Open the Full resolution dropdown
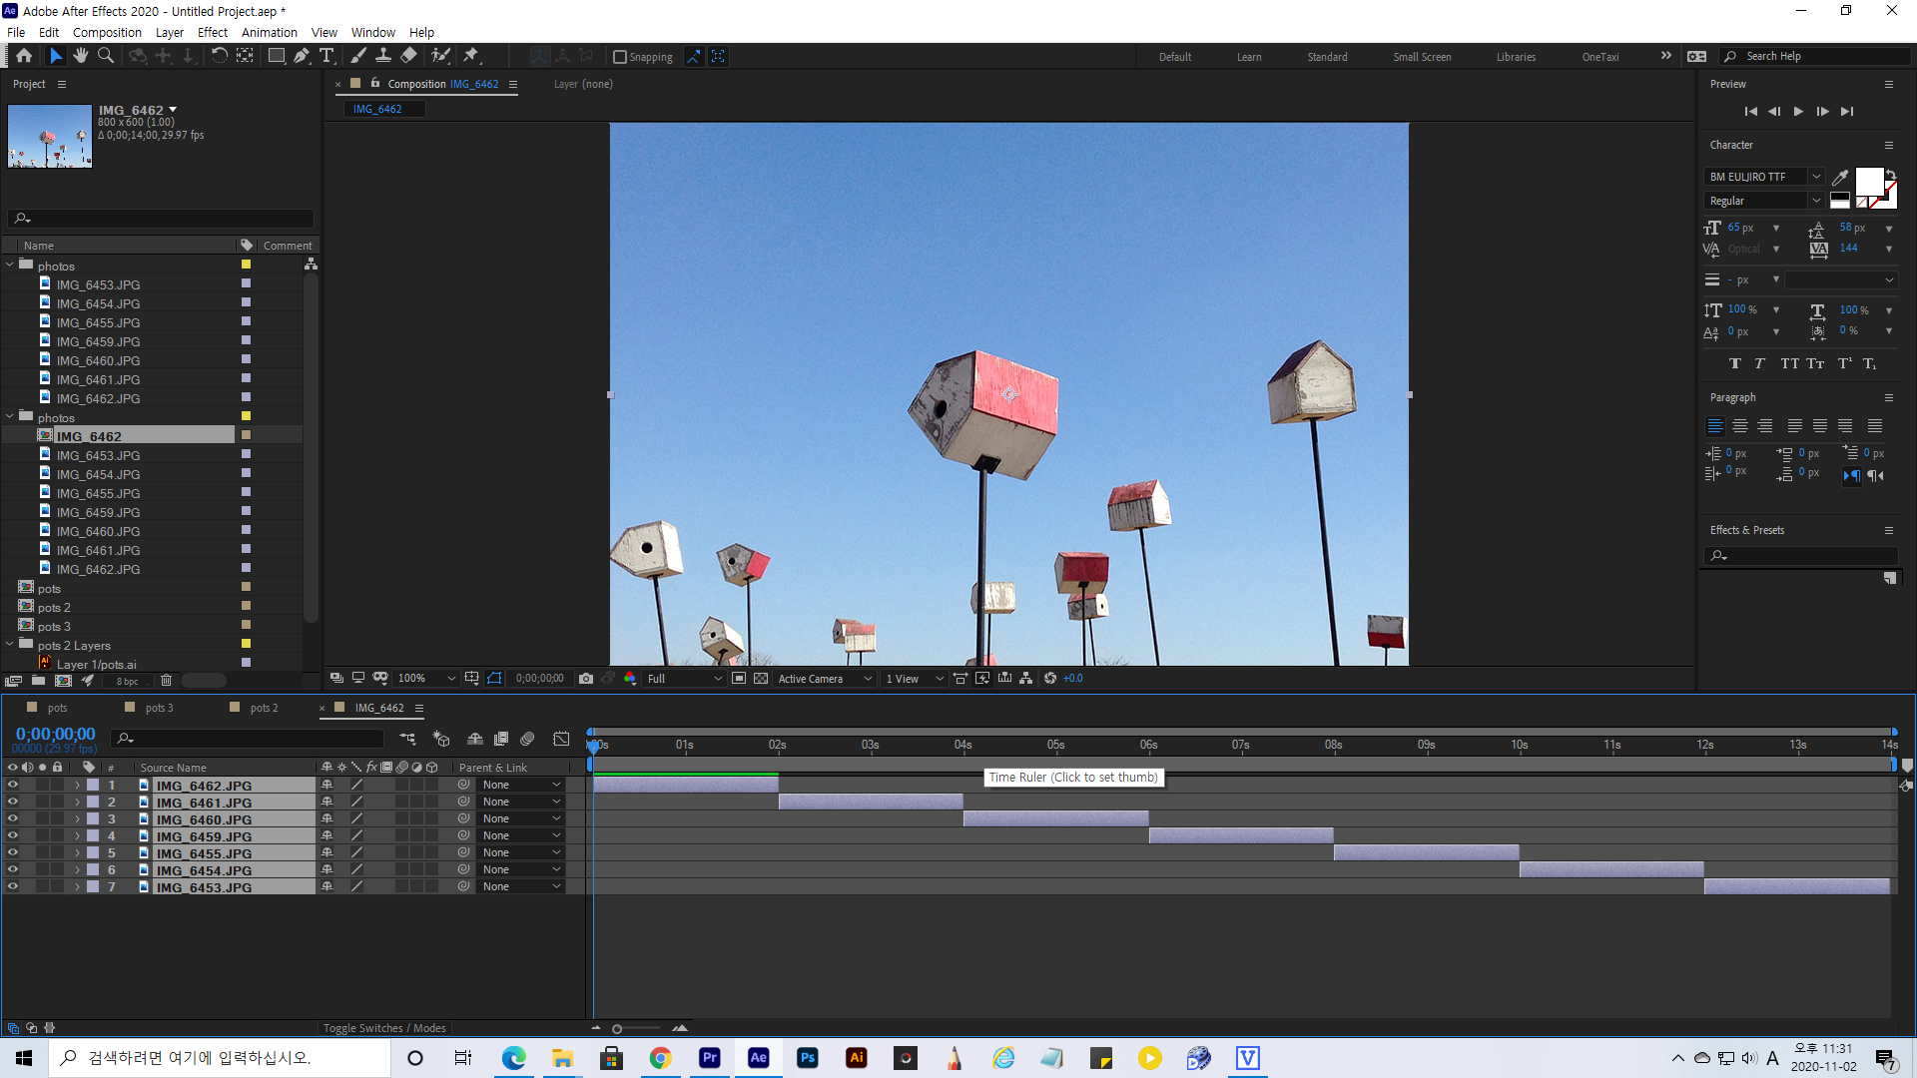 coord(684,679)
